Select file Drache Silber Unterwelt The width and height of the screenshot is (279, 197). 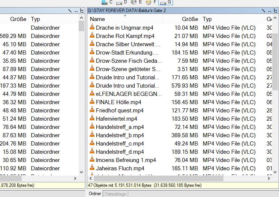pyautogui.click(x=128, y=44)
